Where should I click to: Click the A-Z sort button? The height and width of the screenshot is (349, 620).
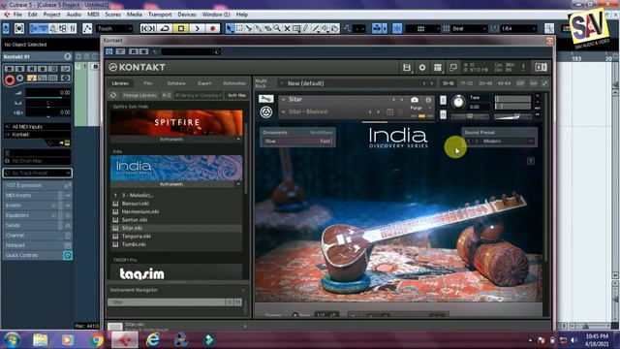click(167, 95)
